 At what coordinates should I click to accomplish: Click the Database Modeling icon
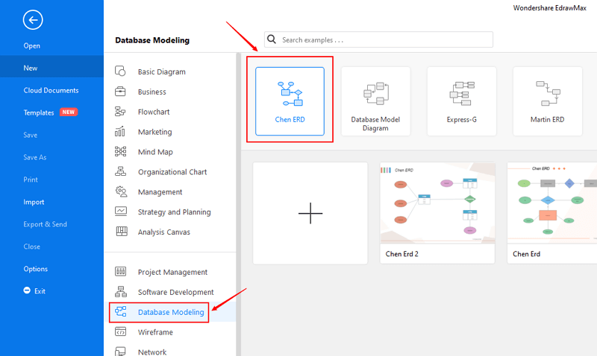click(x=121, y=311)
